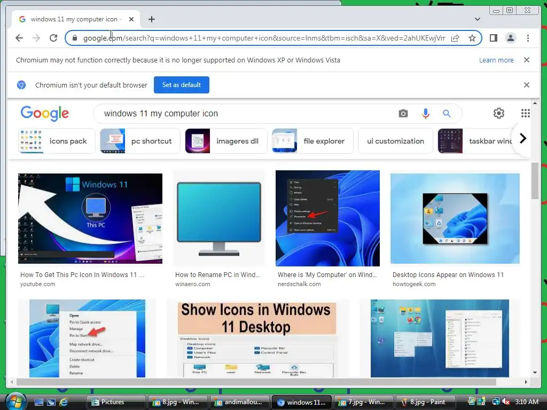This screenshot has height=410, width=547.
Task: Reload the page with the refresh icon
Action: point(53,38)
